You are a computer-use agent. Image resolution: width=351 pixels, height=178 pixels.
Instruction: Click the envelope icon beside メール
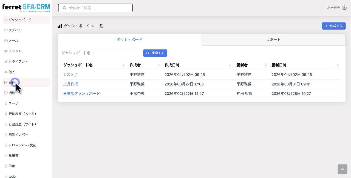pyautogui.click(x=6, y=41)
